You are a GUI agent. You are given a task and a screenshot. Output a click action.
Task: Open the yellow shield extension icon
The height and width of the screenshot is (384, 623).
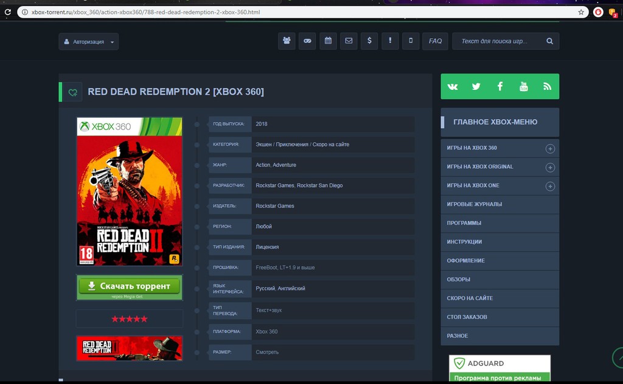pyautogui.click(x=613, y=13)
